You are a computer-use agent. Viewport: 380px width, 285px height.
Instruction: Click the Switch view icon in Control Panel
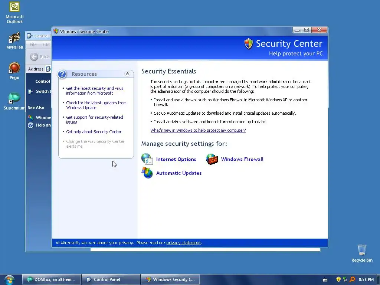(x=30, y=91)
